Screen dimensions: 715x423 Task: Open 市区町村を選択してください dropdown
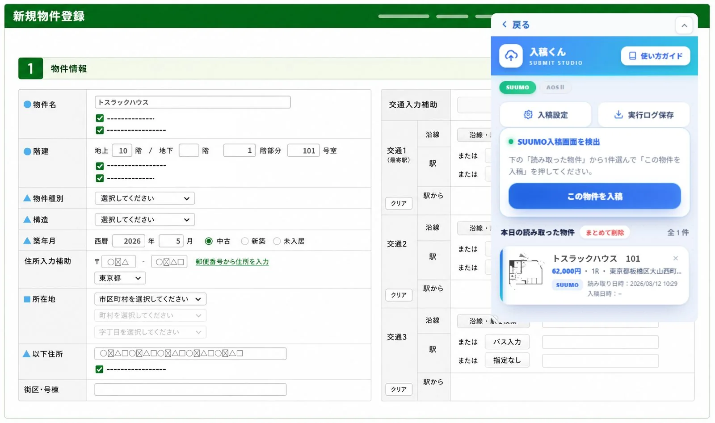click(x=150, y=299)
